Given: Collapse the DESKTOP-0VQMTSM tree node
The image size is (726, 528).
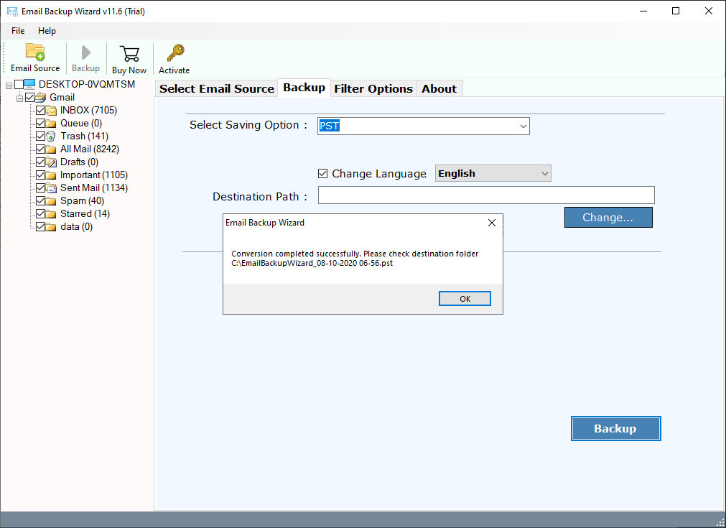Looking at the screenshot, I should pos(9,85).
